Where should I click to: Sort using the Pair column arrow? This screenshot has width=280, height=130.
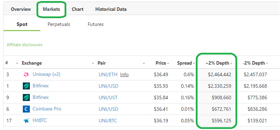point(144,64)
